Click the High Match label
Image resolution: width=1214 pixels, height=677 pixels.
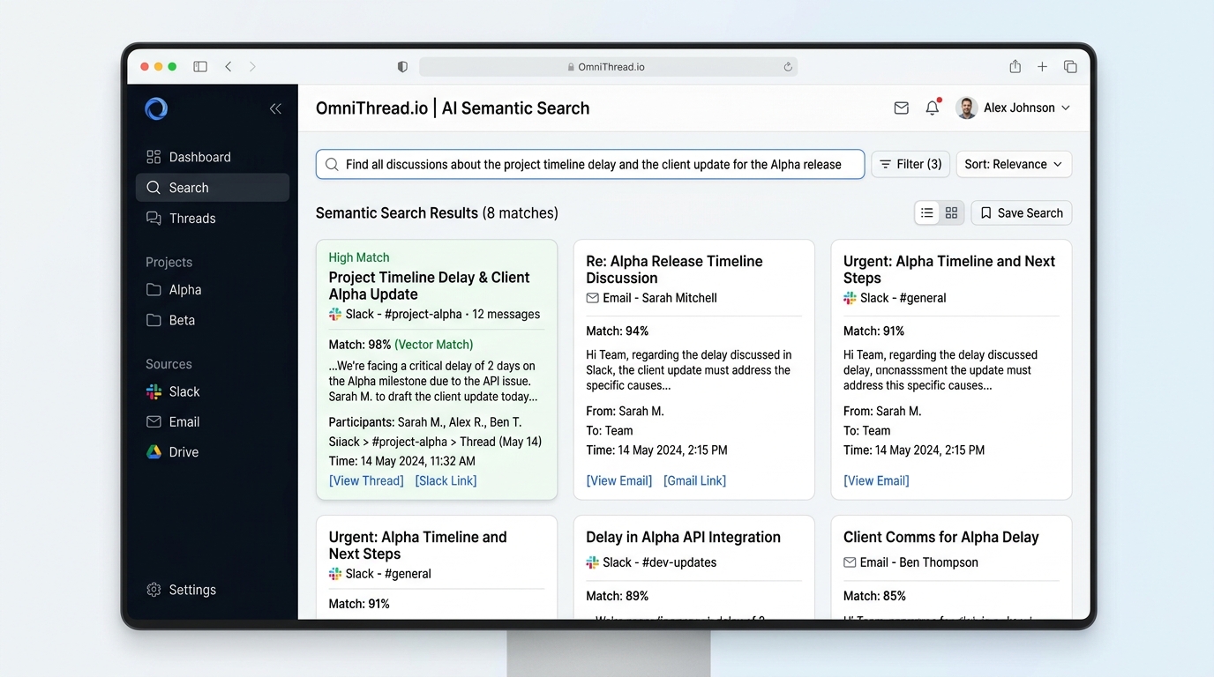tap(359, 257)
